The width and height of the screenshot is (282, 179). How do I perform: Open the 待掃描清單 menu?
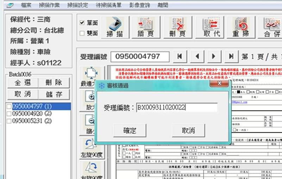(109, 5)
